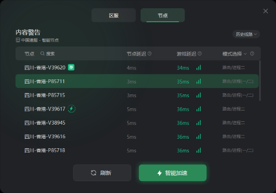The height and width of the screenshot is (193, 276).
Task: Click the help icon beside 游戏延迟
Action: [x=200, y=53]
